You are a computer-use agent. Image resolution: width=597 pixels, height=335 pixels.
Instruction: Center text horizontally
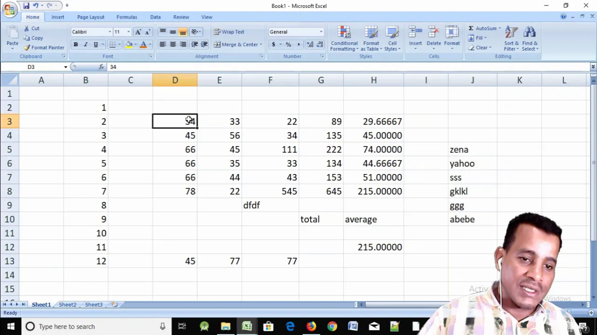click(x=173, y=45)
